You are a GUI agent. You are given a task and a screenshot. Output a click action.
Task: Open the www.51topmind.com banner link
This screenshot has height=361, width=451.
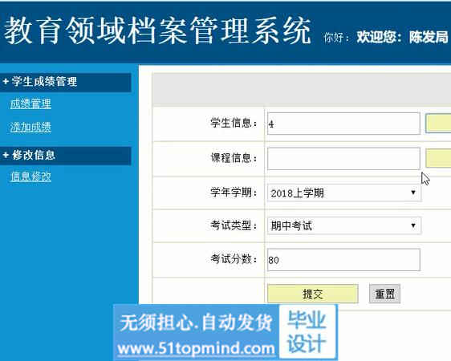click(196, 348)
